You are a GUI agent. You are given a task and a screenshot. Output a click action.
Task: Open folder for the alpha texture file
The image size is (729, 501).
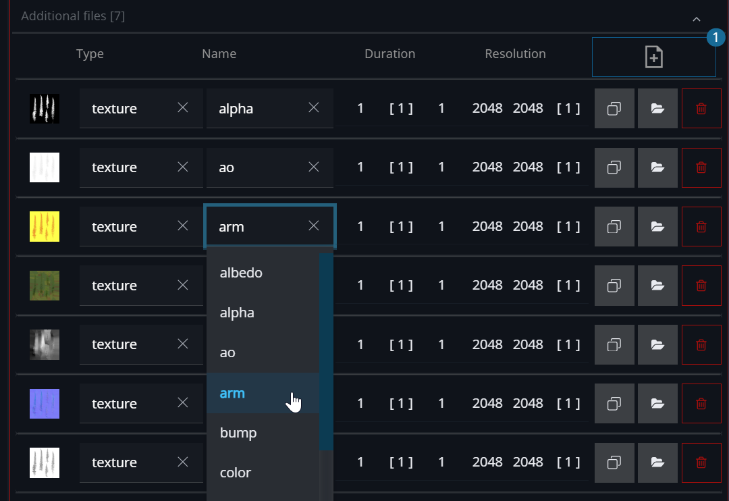pyautogui.click(x=657, y=108)
